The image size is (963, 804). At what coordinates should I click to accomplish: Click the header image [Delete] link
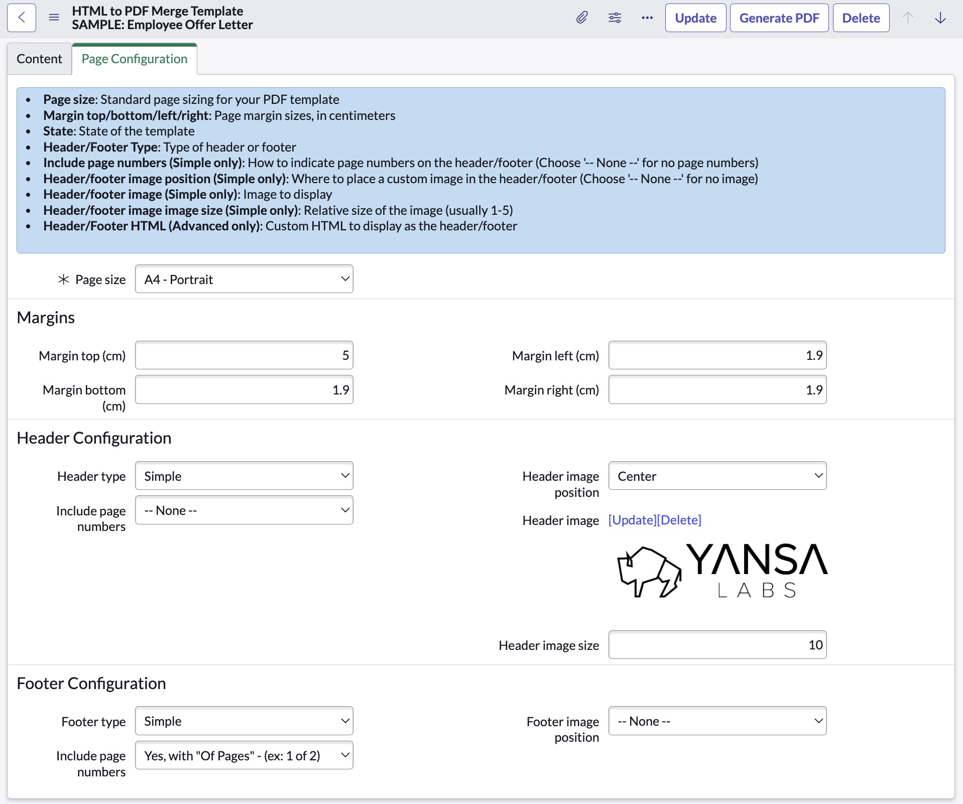tap(679, 520)
